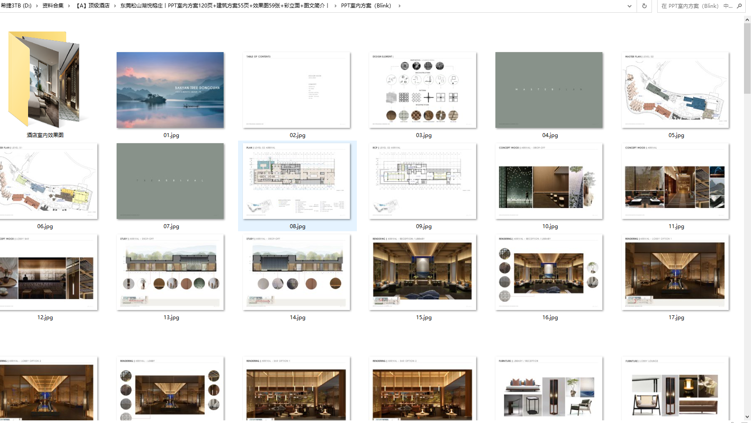Select Rendering Arrival Lobby Option 2 thumbnail

pos(48,389)
